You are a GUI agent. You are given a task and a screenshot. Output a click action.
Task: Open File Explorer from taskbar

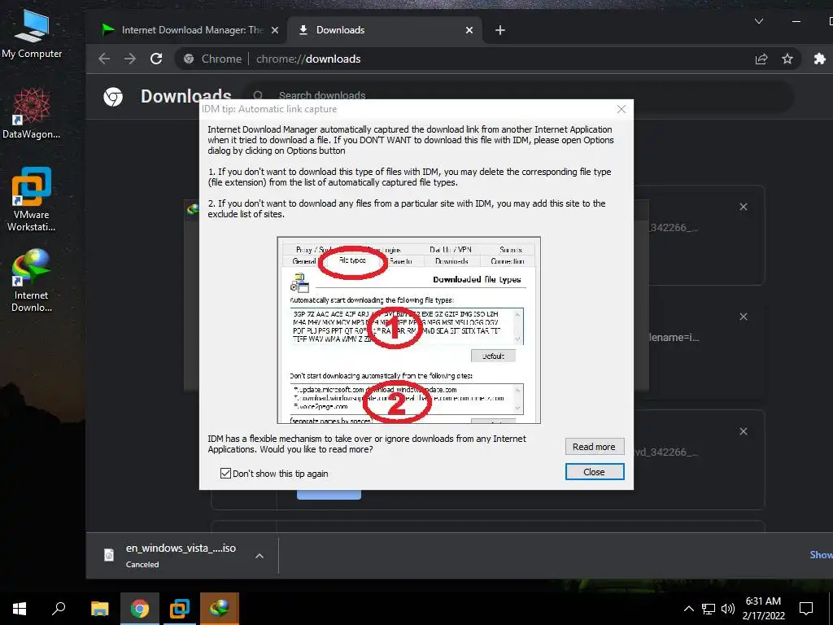coord(99,609)
